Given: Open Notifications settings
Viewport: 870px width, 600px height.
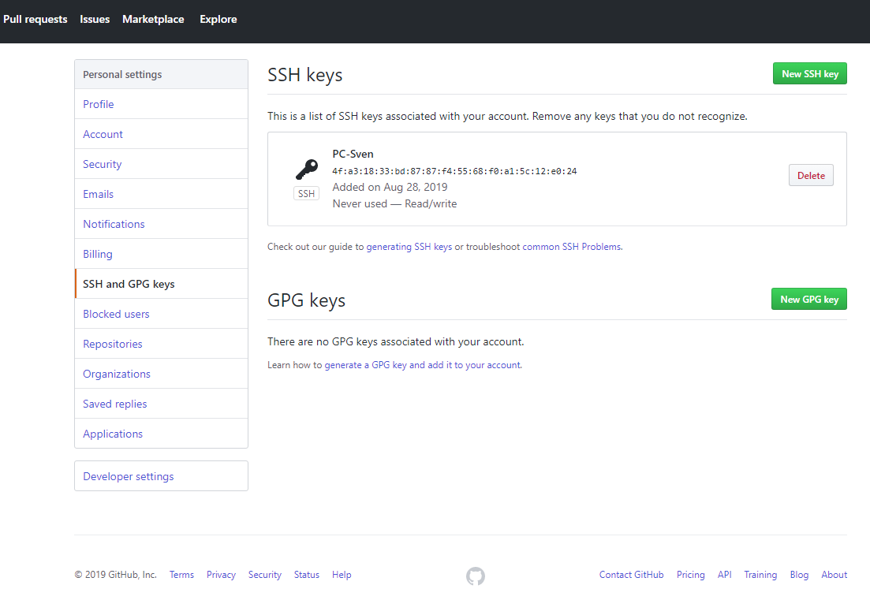Looking at the screenshot, I should [x=162, y=224].
